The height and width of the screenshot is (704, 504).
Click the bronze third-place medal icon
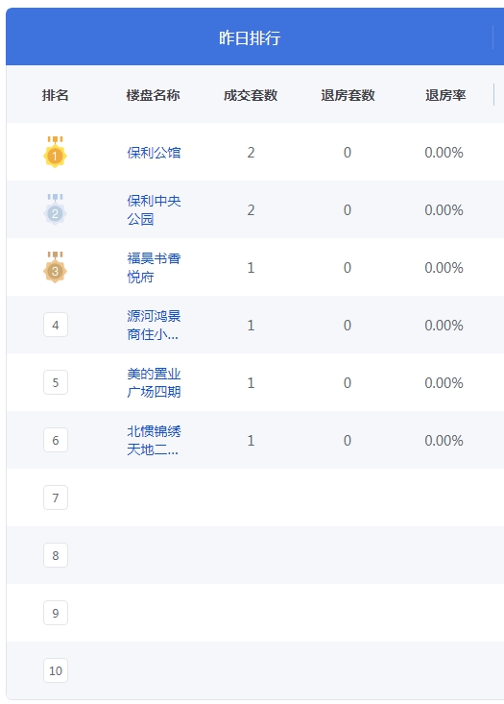point(56,267)
